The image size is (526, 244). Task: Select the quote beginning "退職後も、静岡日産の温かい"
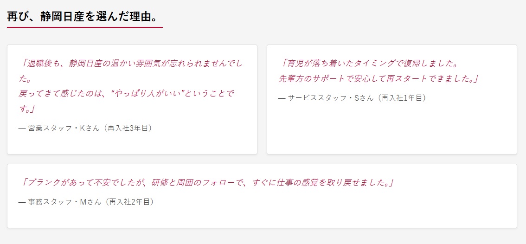coord(132,63)
